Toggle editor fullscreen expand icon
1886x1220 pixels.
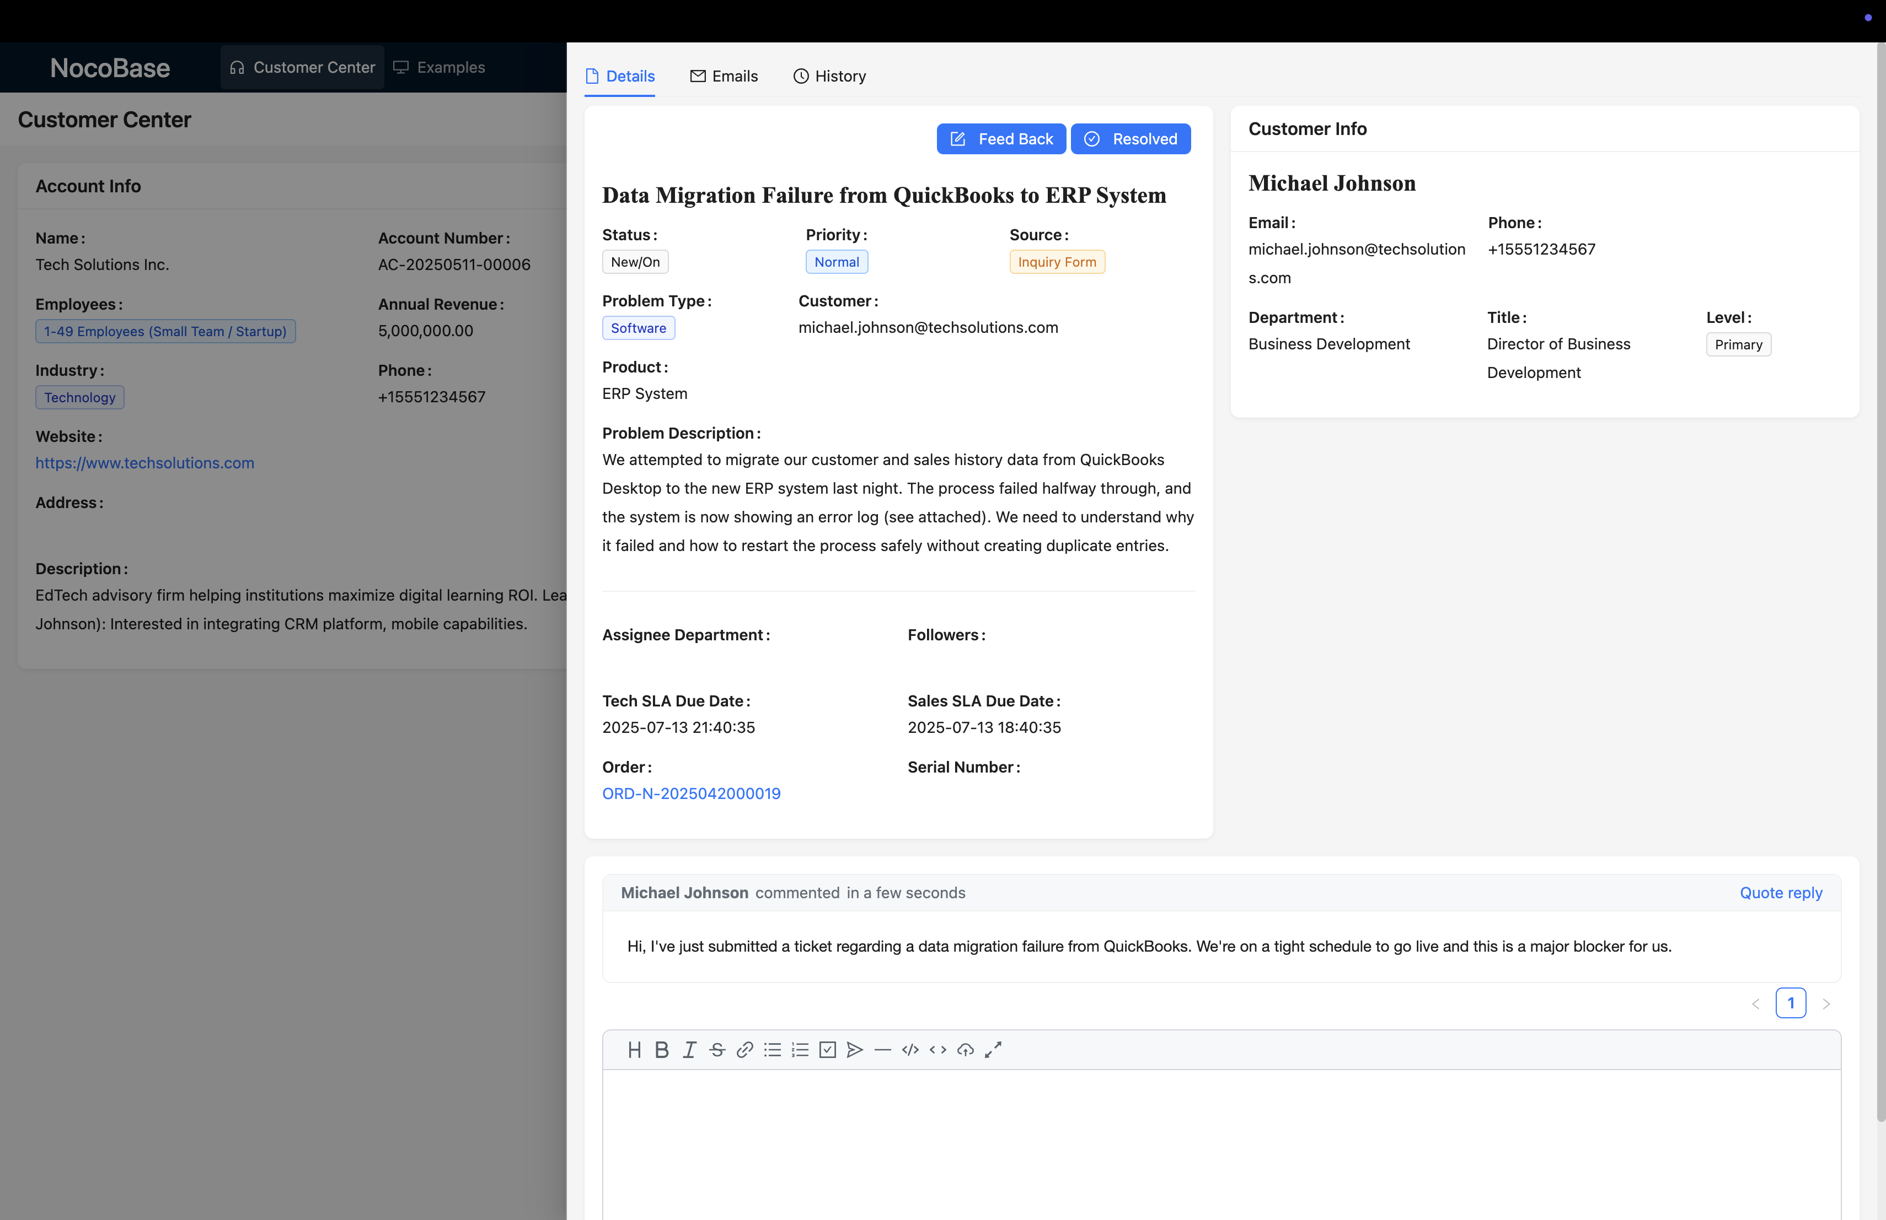tap(993, 1050)
